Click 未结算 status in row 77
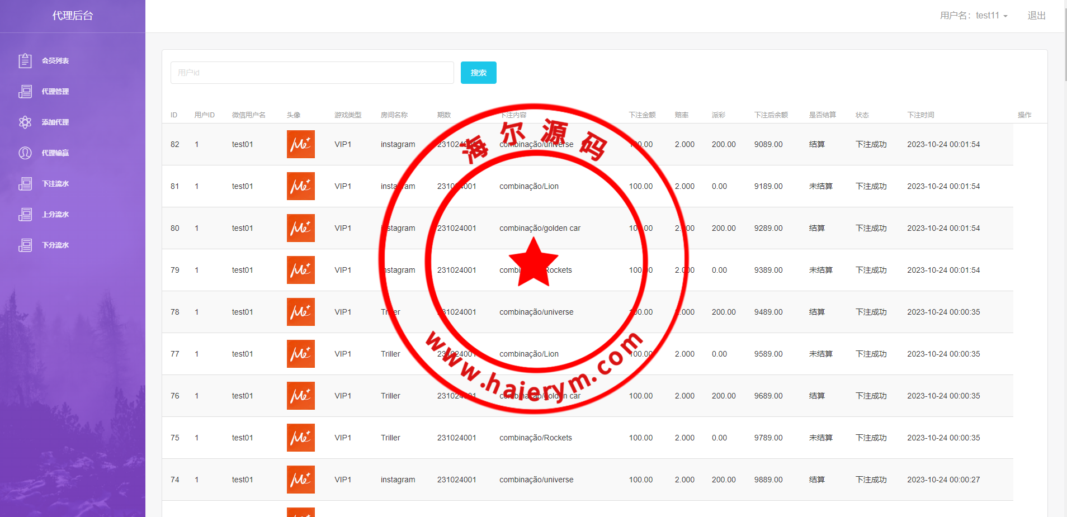 pos(821,354)
